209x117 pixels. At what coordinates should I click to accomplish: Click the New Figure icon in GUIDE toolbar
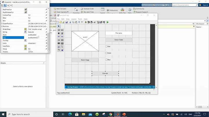click(x=58, y=22)
